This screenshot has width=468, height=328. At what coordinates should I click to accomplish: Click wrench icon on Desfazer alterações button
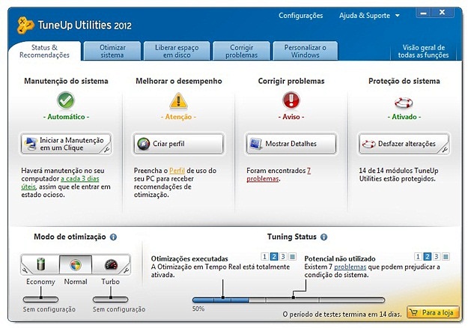443,149
